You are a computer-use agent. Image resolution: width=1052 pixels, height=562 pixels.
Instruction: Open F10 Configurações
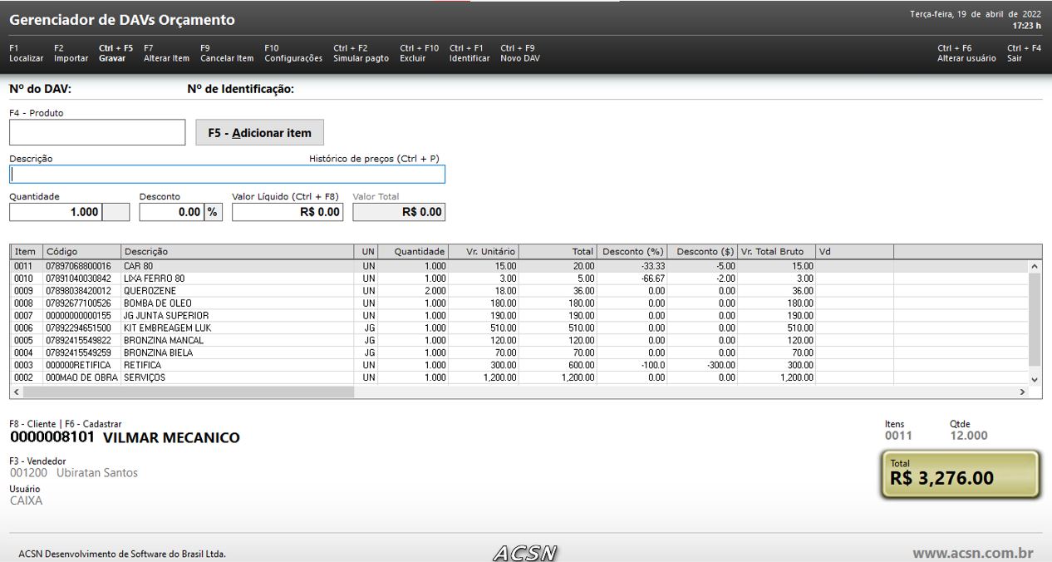(x=292, y=53)
